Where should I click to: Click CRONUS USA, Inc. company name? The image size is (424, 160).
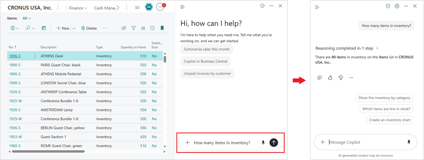(29, 8)
